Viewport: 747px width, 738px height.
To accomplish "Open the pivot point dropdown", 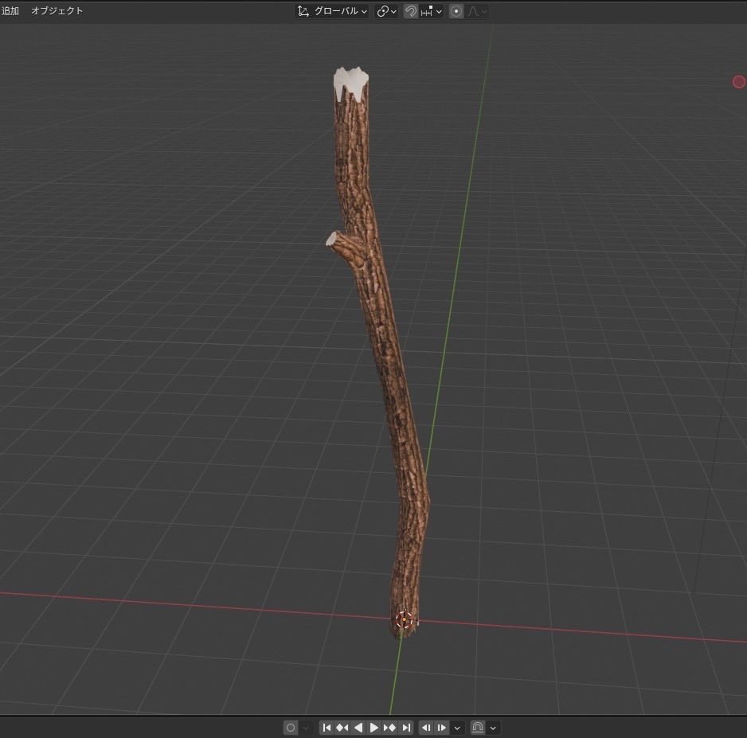I will (386, 11).
